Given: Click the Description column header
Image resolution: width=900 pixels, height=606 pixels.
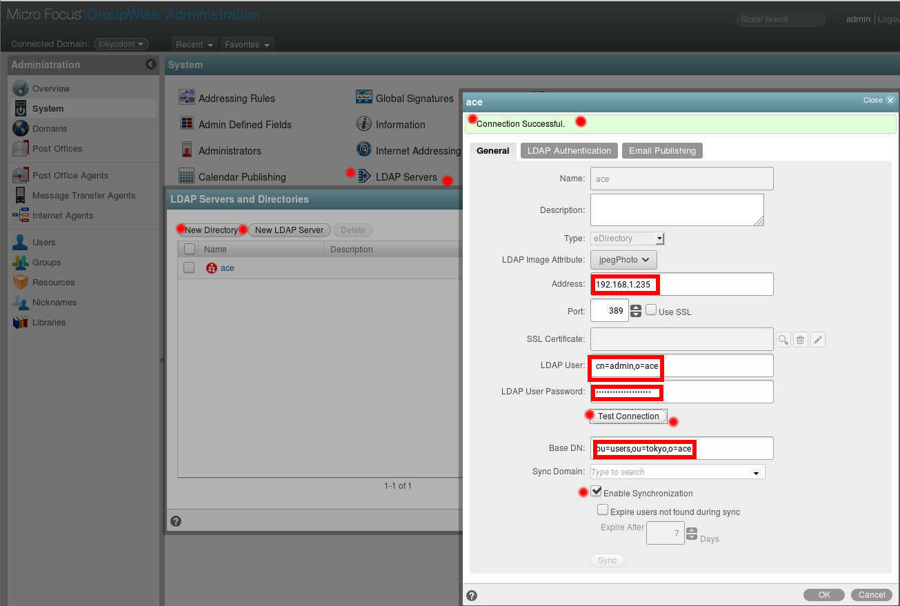Looking at the screenshot, I should (x=392, y=250).
